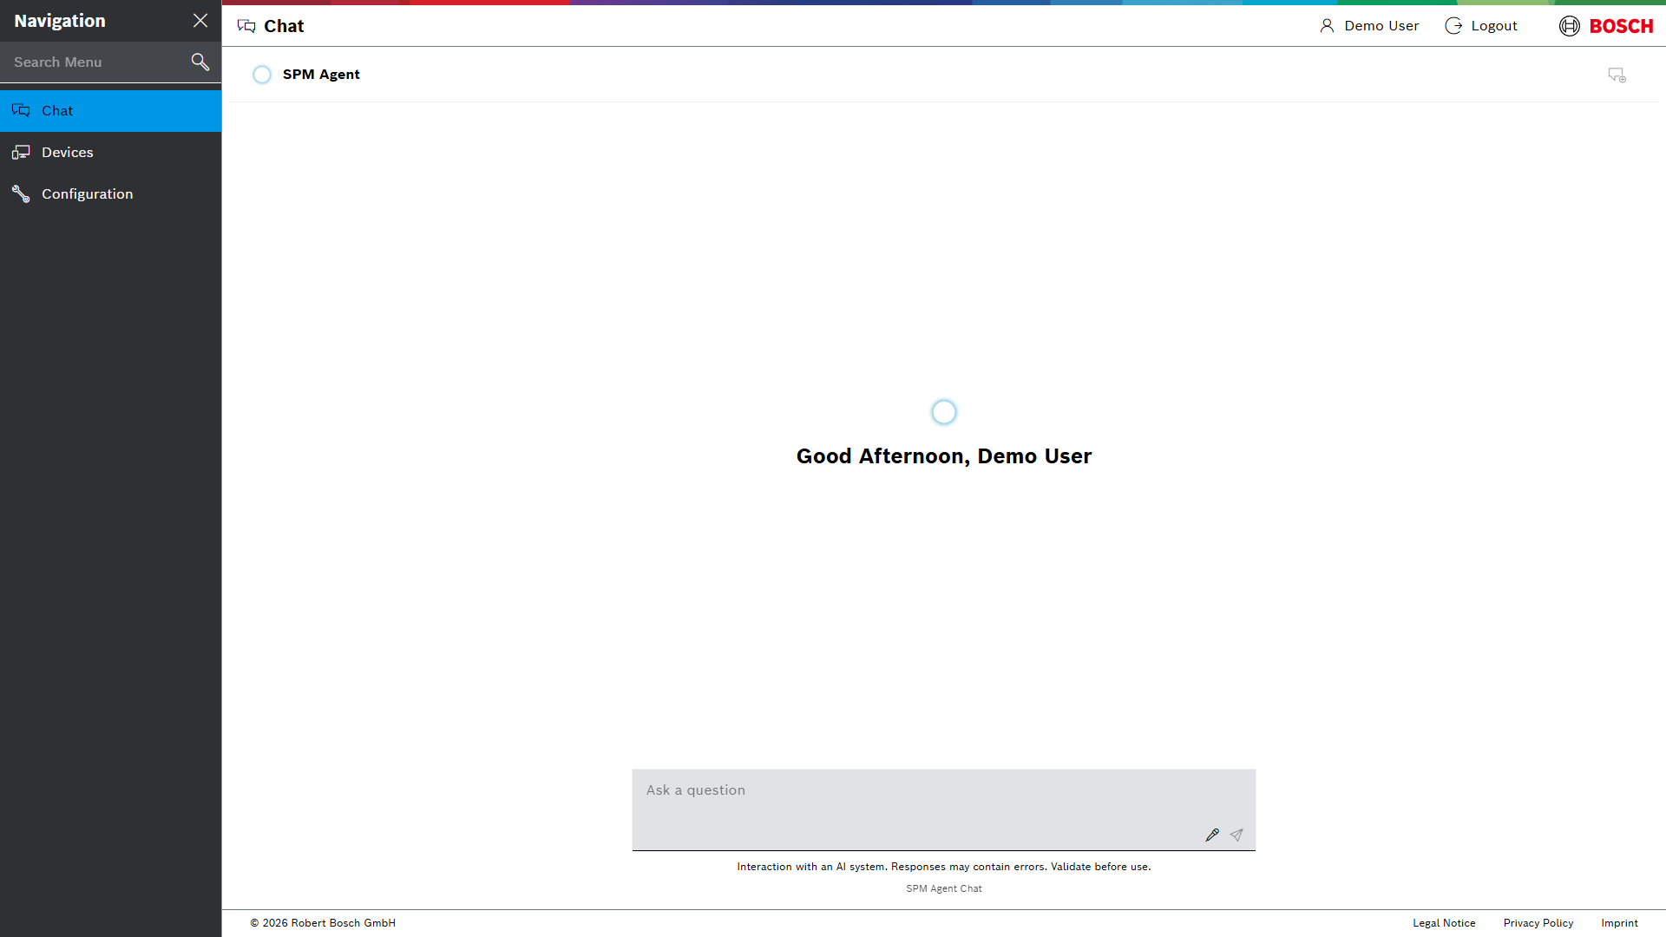Start a new chat via top-right icon
Screen dimensions: 1666x937
pyautogui.click(x=1617, y=75)
